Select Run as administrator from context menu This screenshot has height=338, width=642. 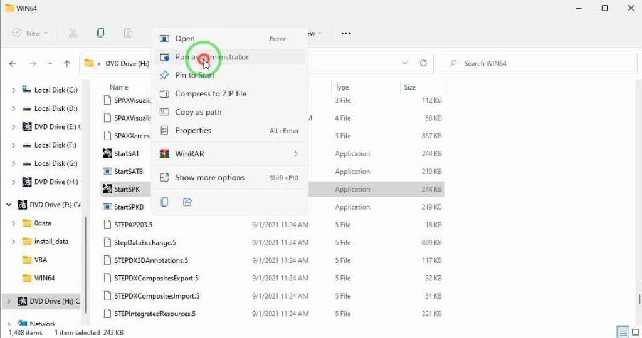pos(211,57)
